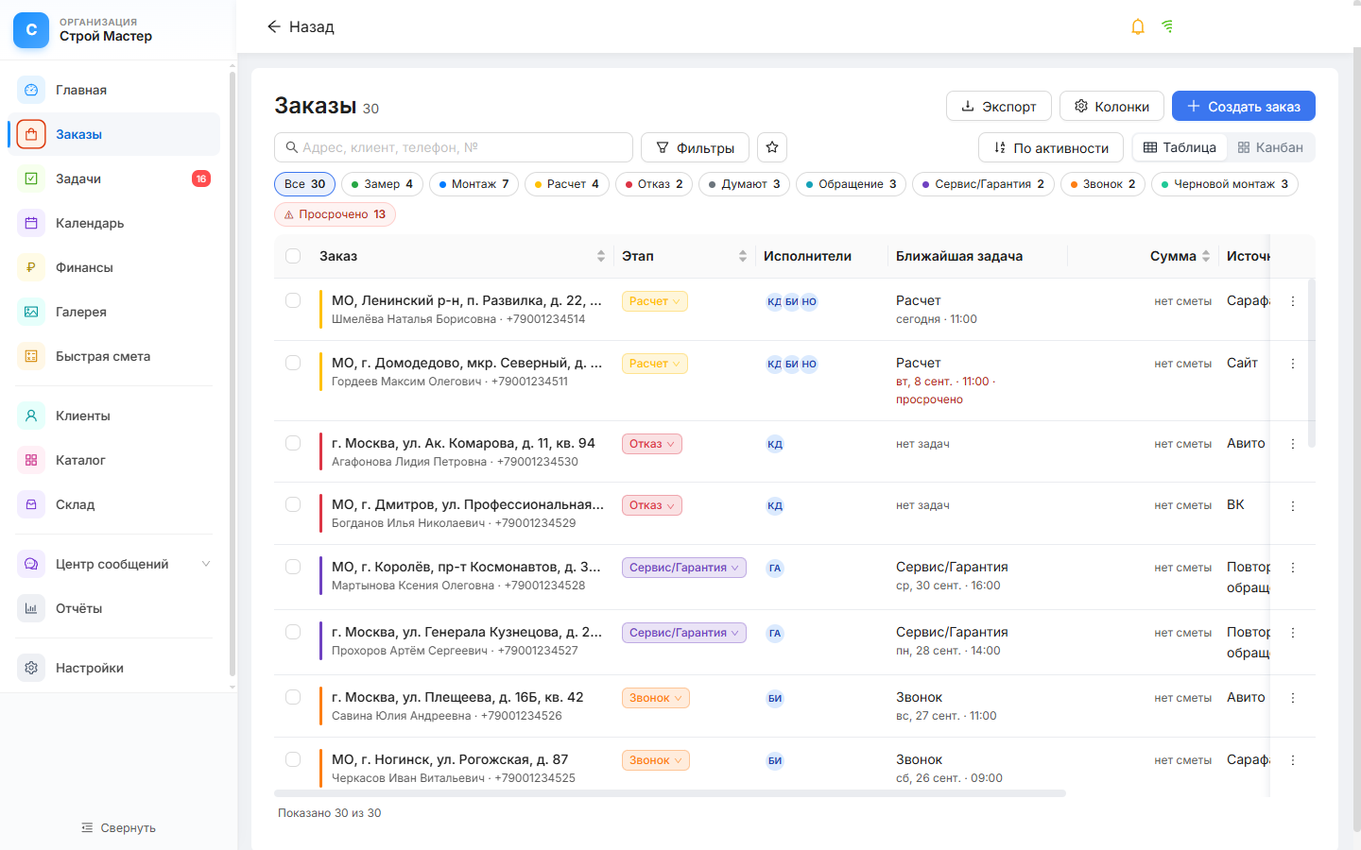Check the Гордеев Максим Олегович order
The width and height of the screenshot is (1361, 850).
point(293,363)
